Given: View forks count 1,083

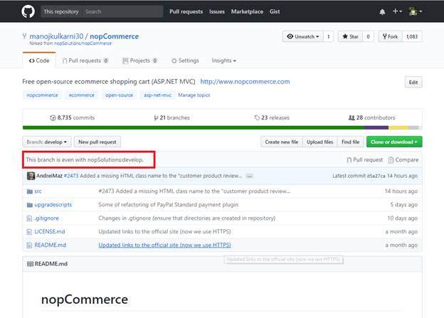Looking at the screenshot, I should [x=412, y=36].
